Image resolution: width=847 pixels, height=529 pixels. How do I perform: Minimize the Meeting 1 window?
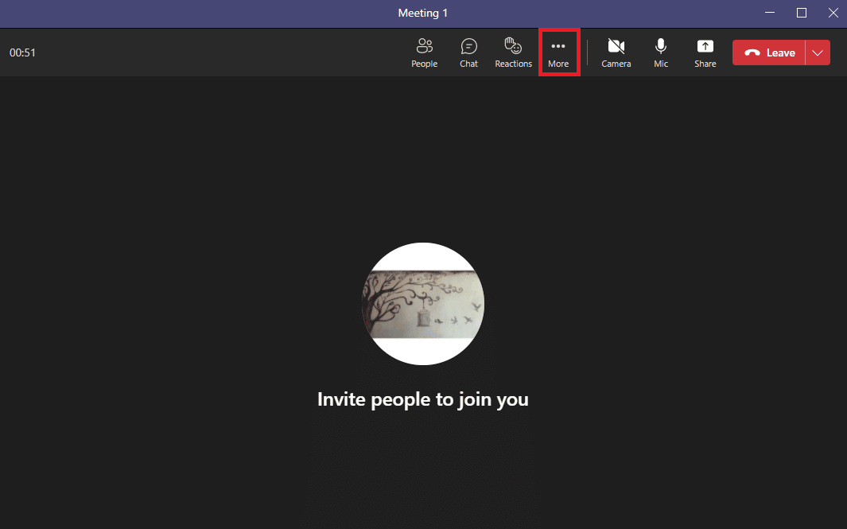770,13
